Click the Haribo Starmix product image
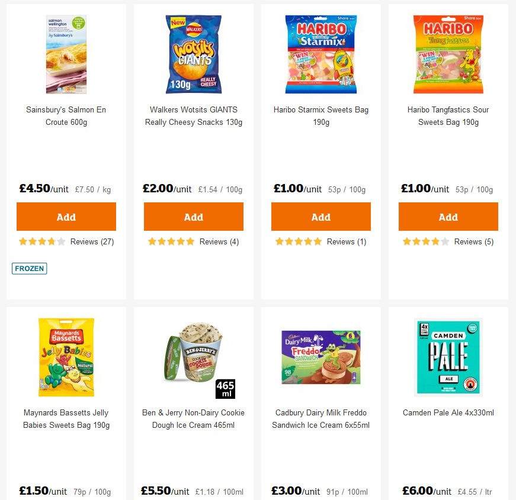Viewport: 516px width, 500px height. pos(321,53)
